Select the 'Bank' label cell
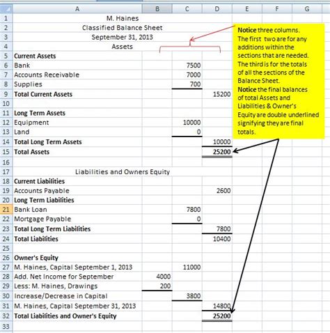This screenshot has height=333, width=330. pos(77,65)
